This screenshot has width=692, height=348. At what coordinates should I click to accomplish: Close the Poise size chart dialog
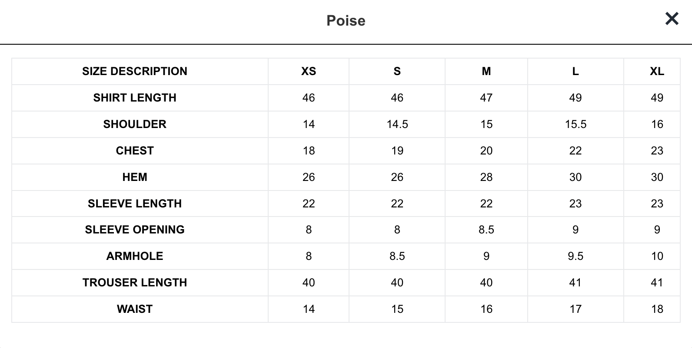(672, 19)
